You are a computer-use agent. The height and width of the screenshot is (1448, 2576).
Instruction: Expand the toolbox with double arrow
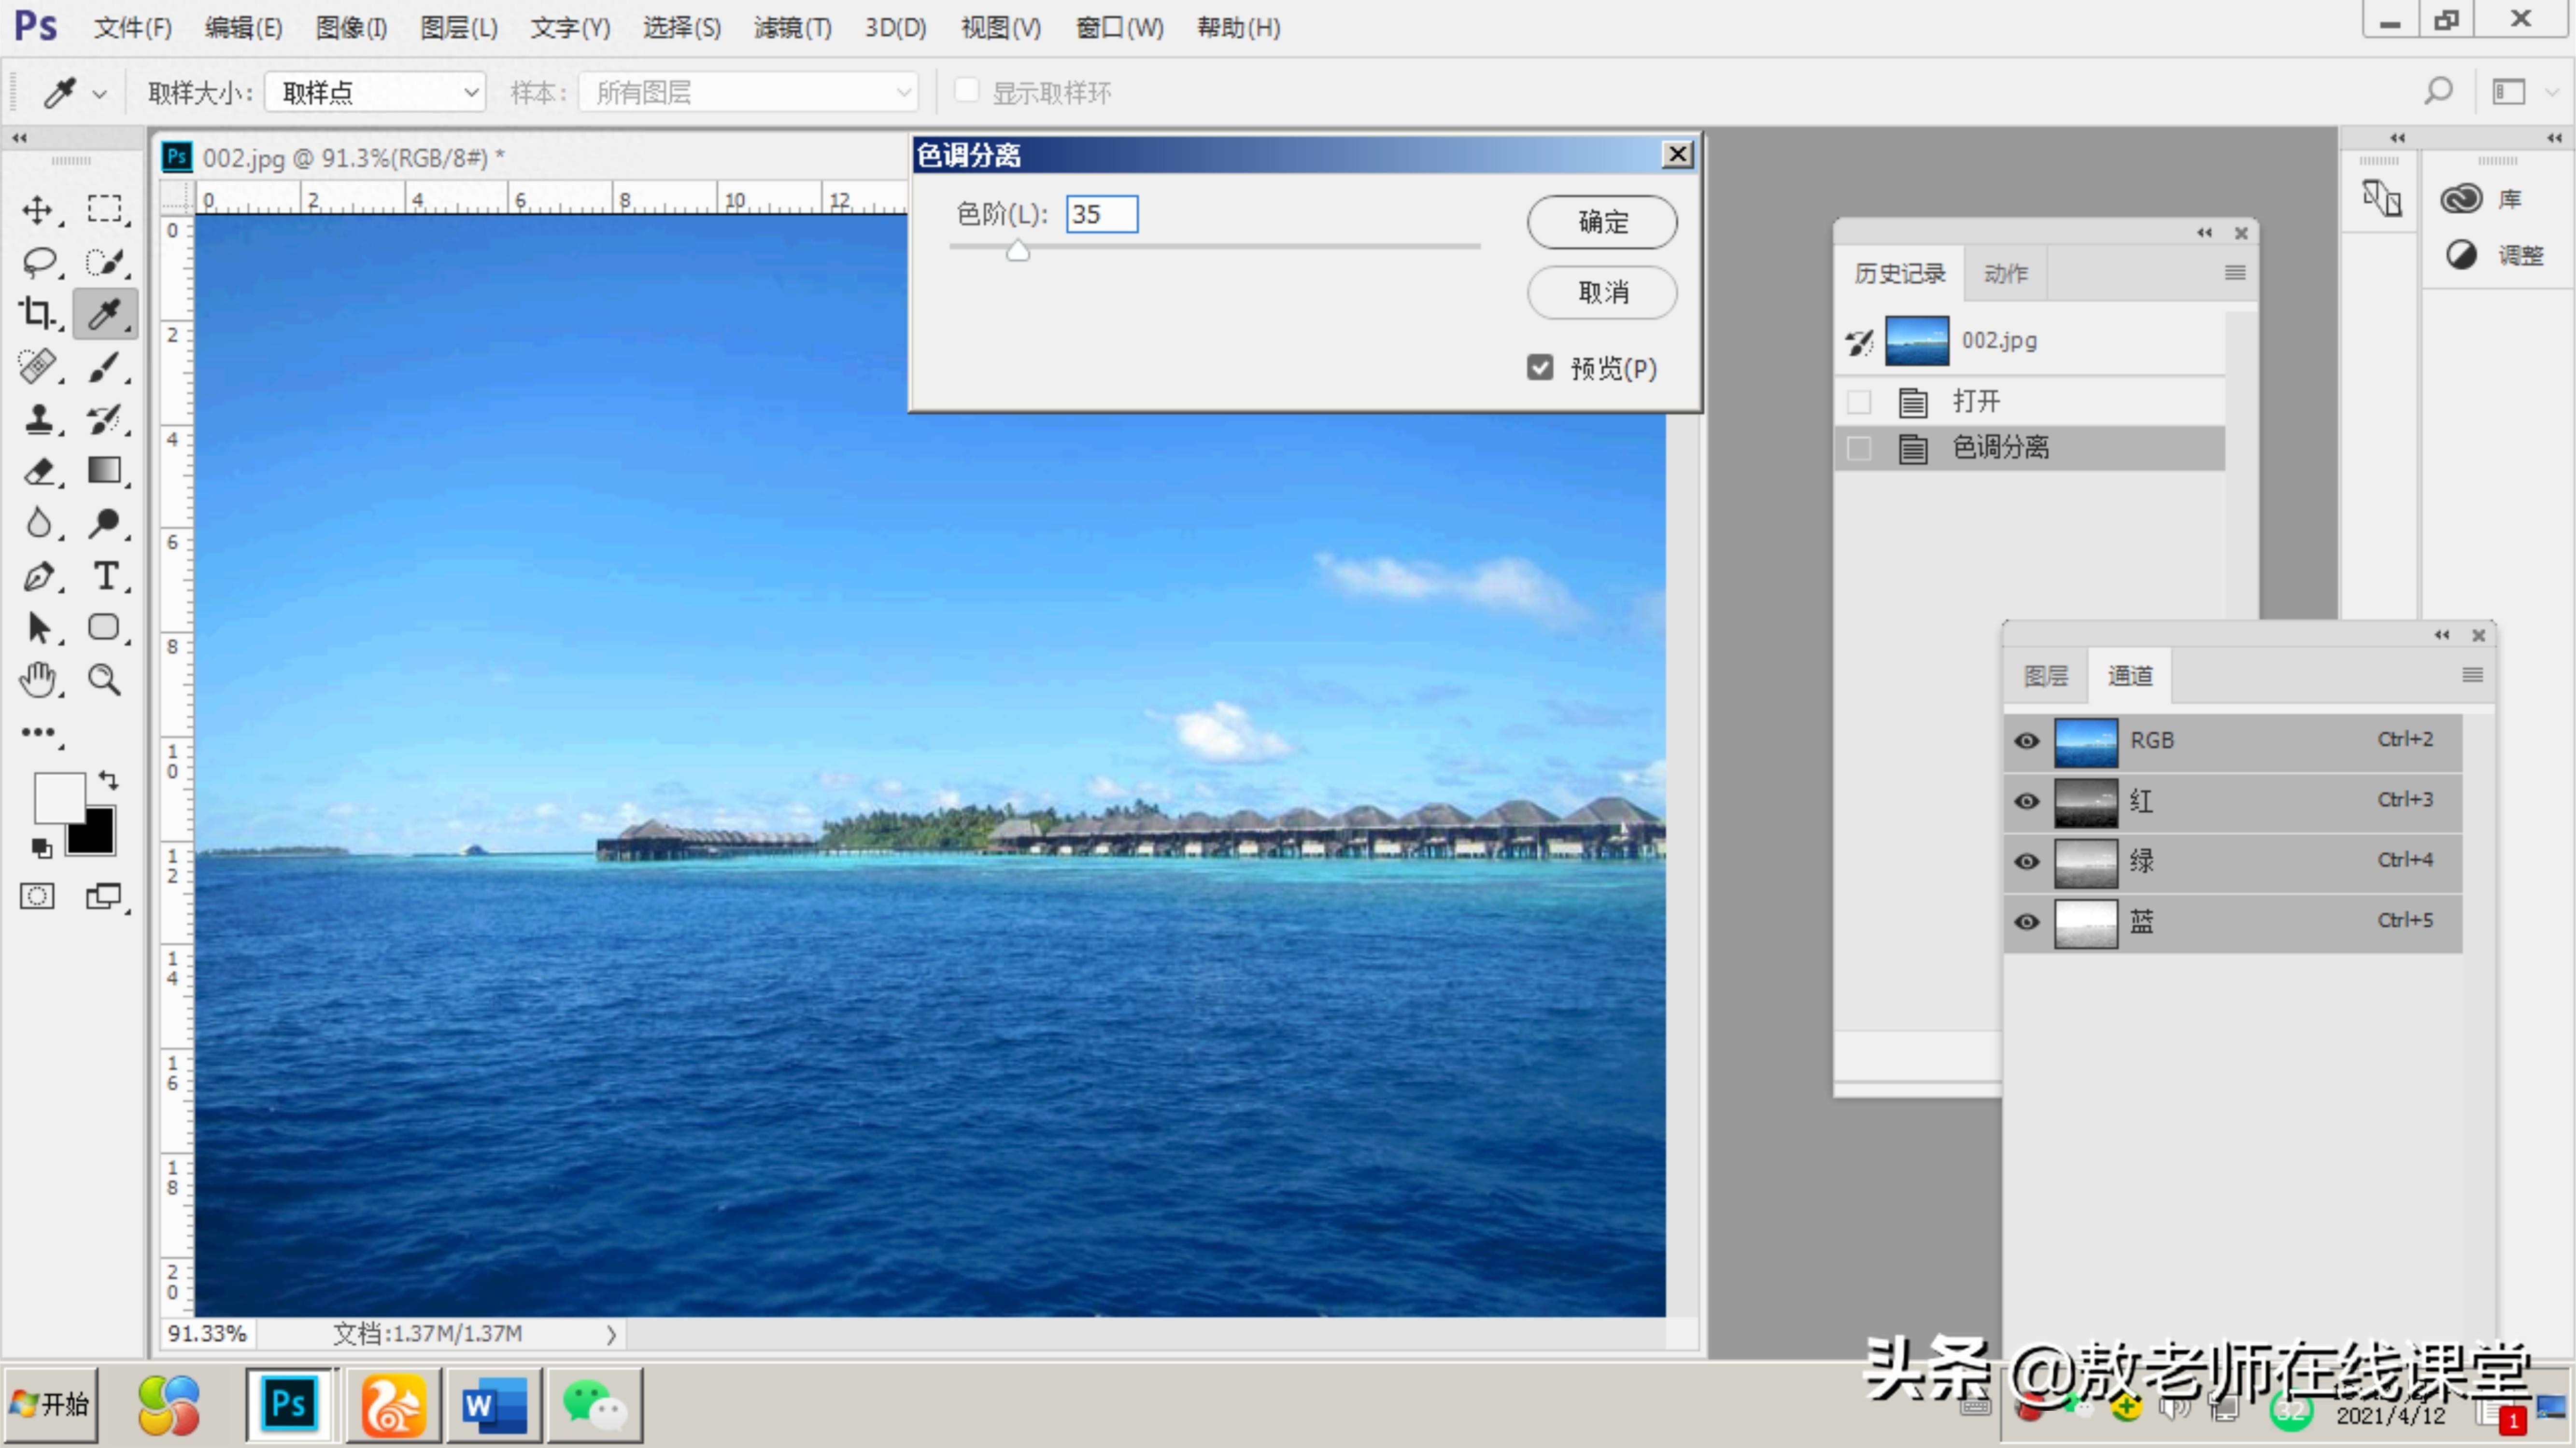pos(19,138)
